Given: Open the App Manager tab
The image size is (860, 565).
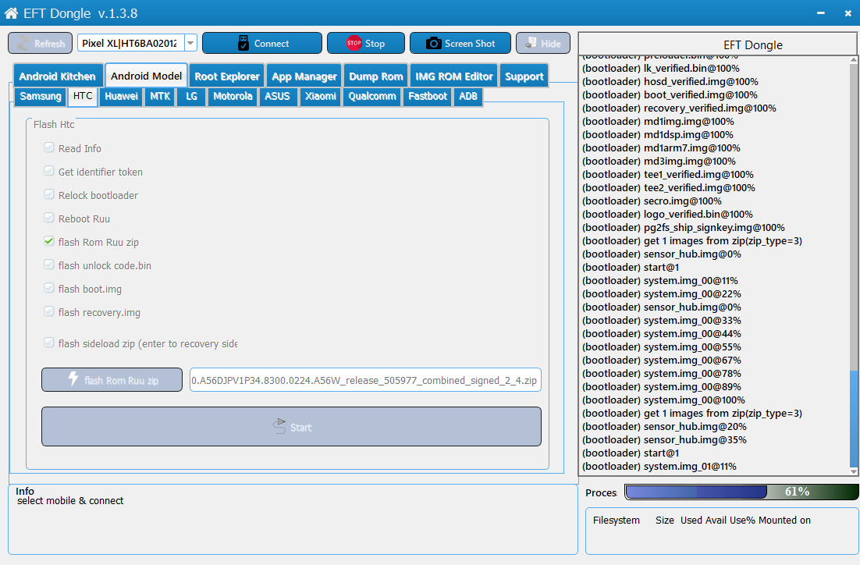Looking at the screenshot, I should click(304, 76).
